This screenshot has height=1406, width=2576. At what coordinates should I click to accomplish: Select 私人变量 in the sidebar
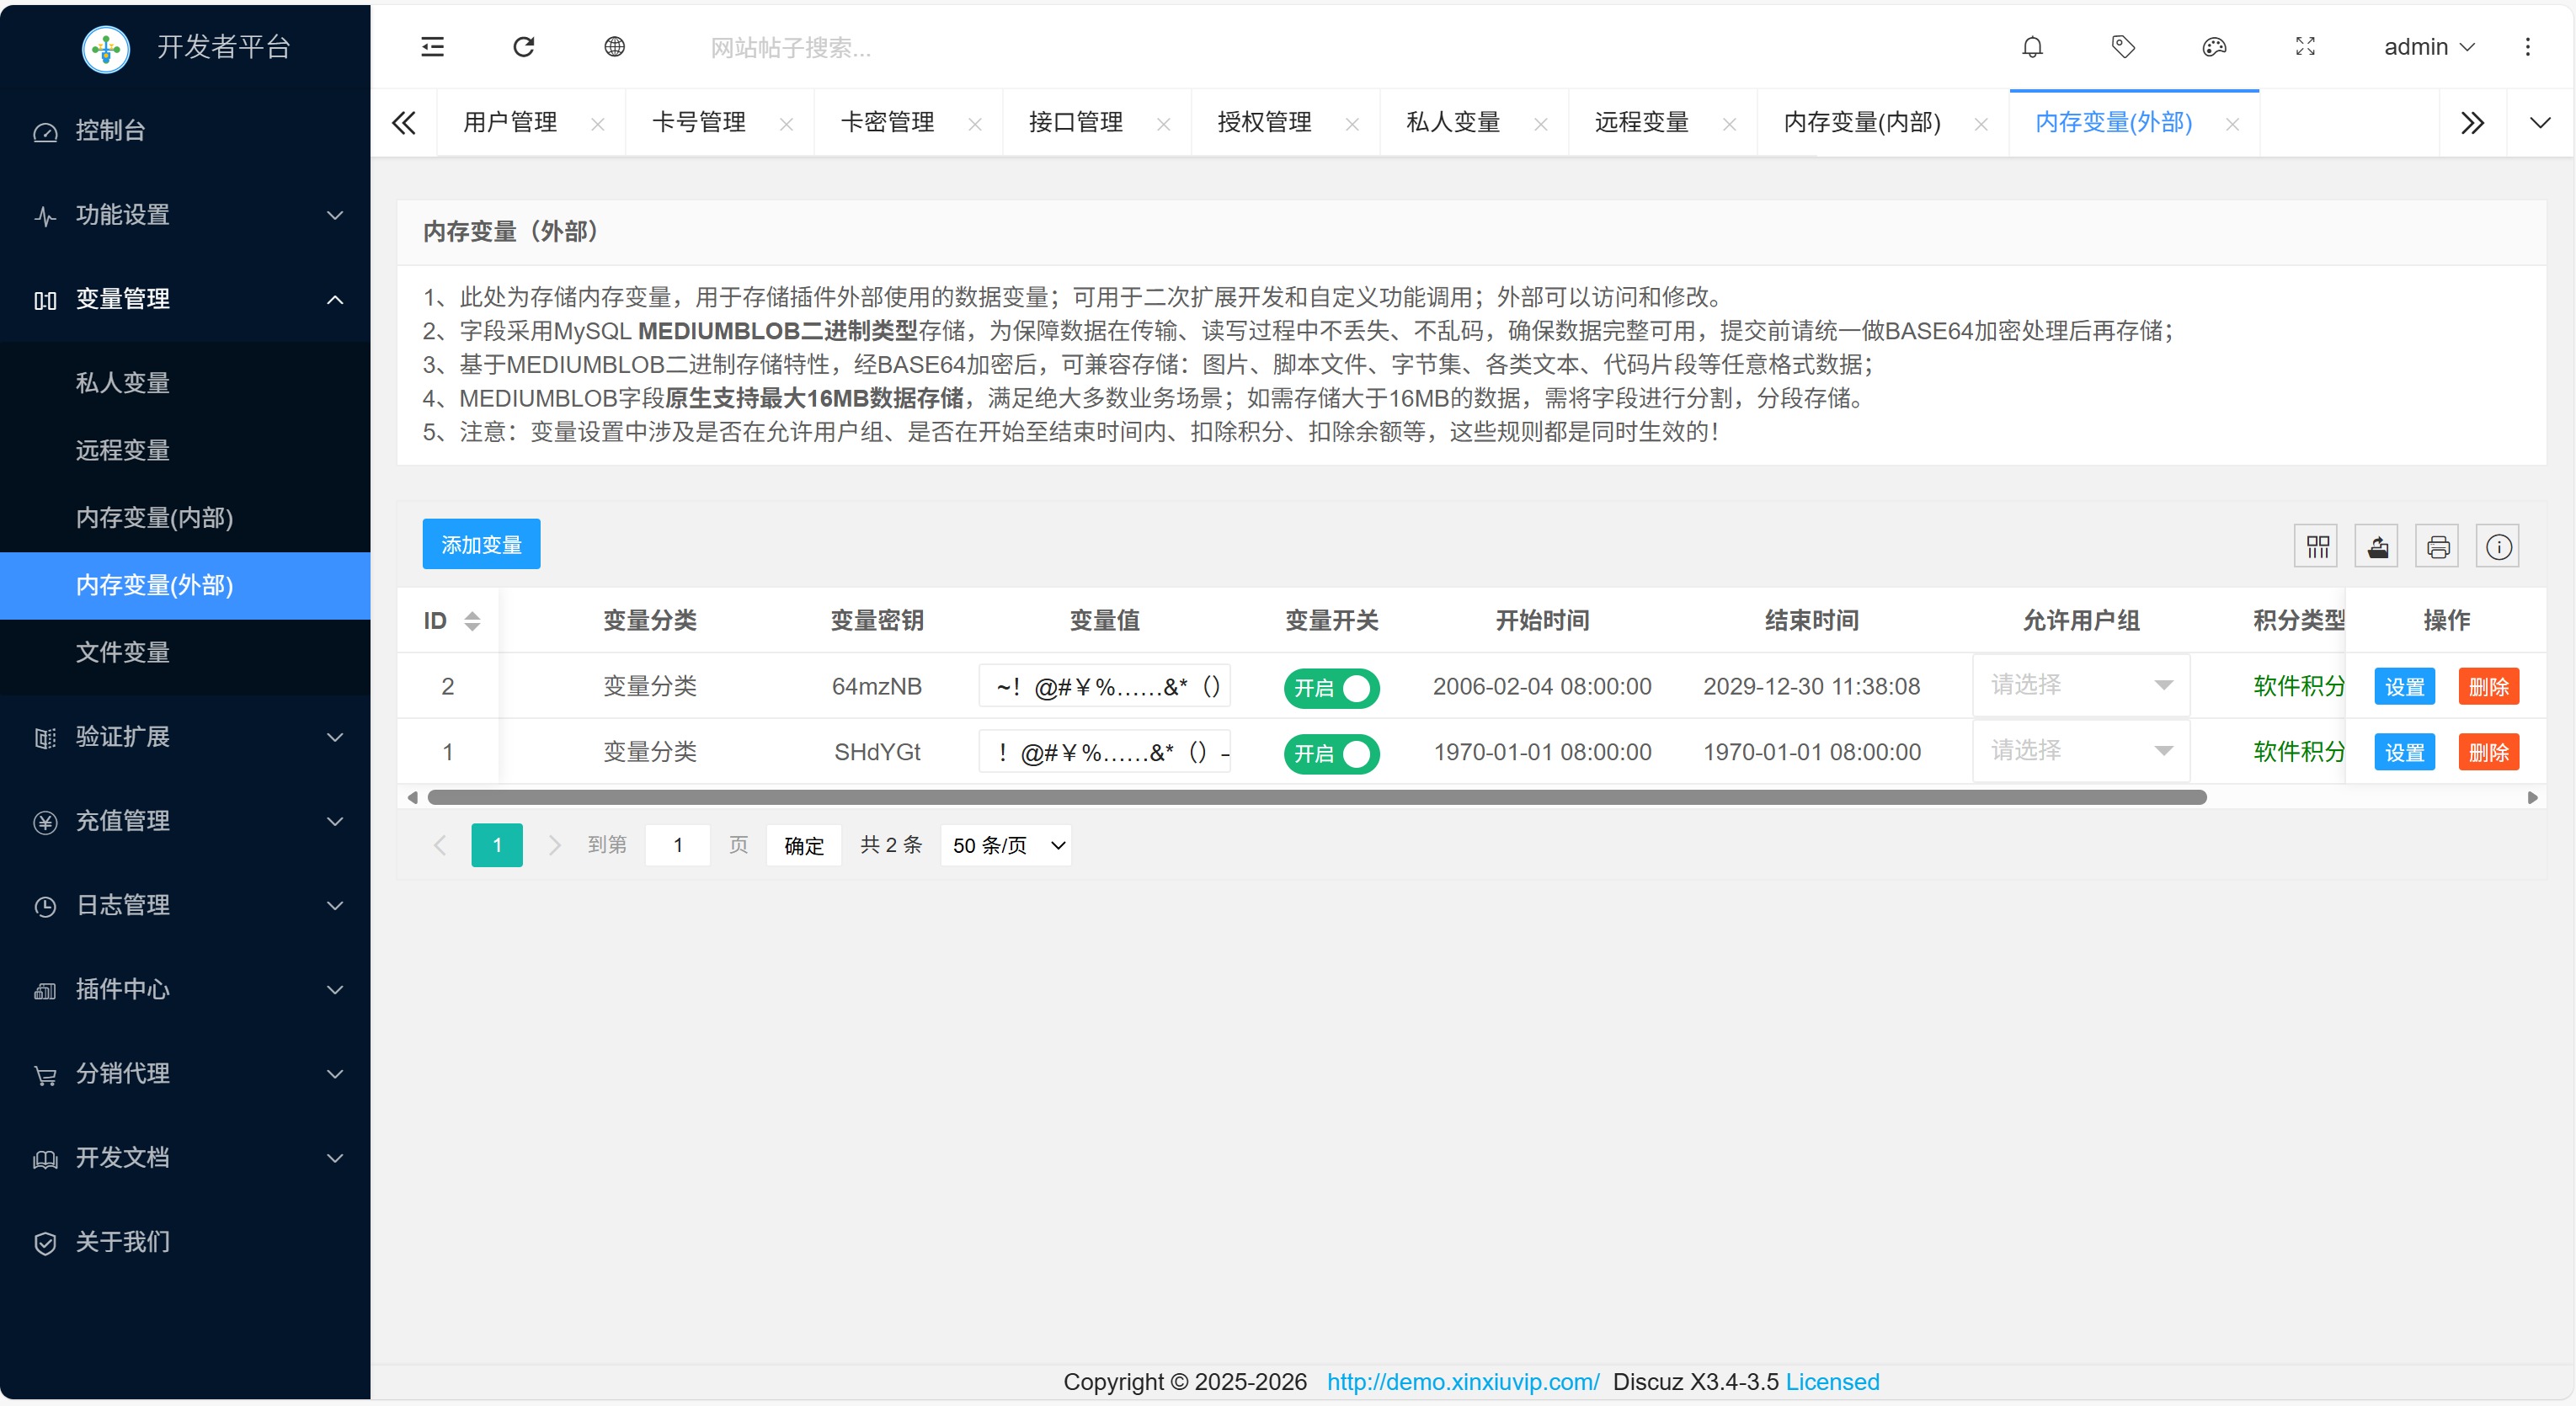pos(123,382)
